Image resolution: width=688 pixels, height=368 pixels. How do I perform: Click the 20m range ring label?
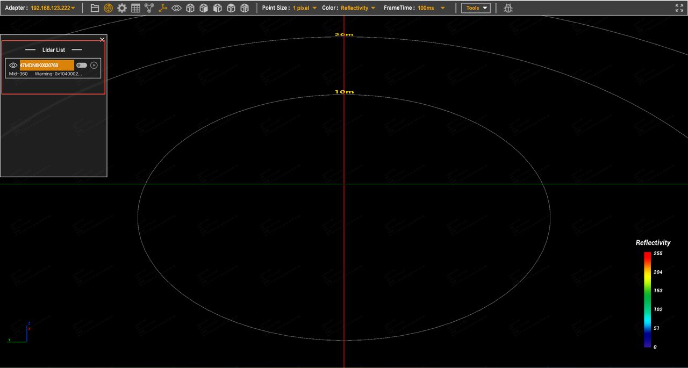pyautogui.click(x=344, y=34)
